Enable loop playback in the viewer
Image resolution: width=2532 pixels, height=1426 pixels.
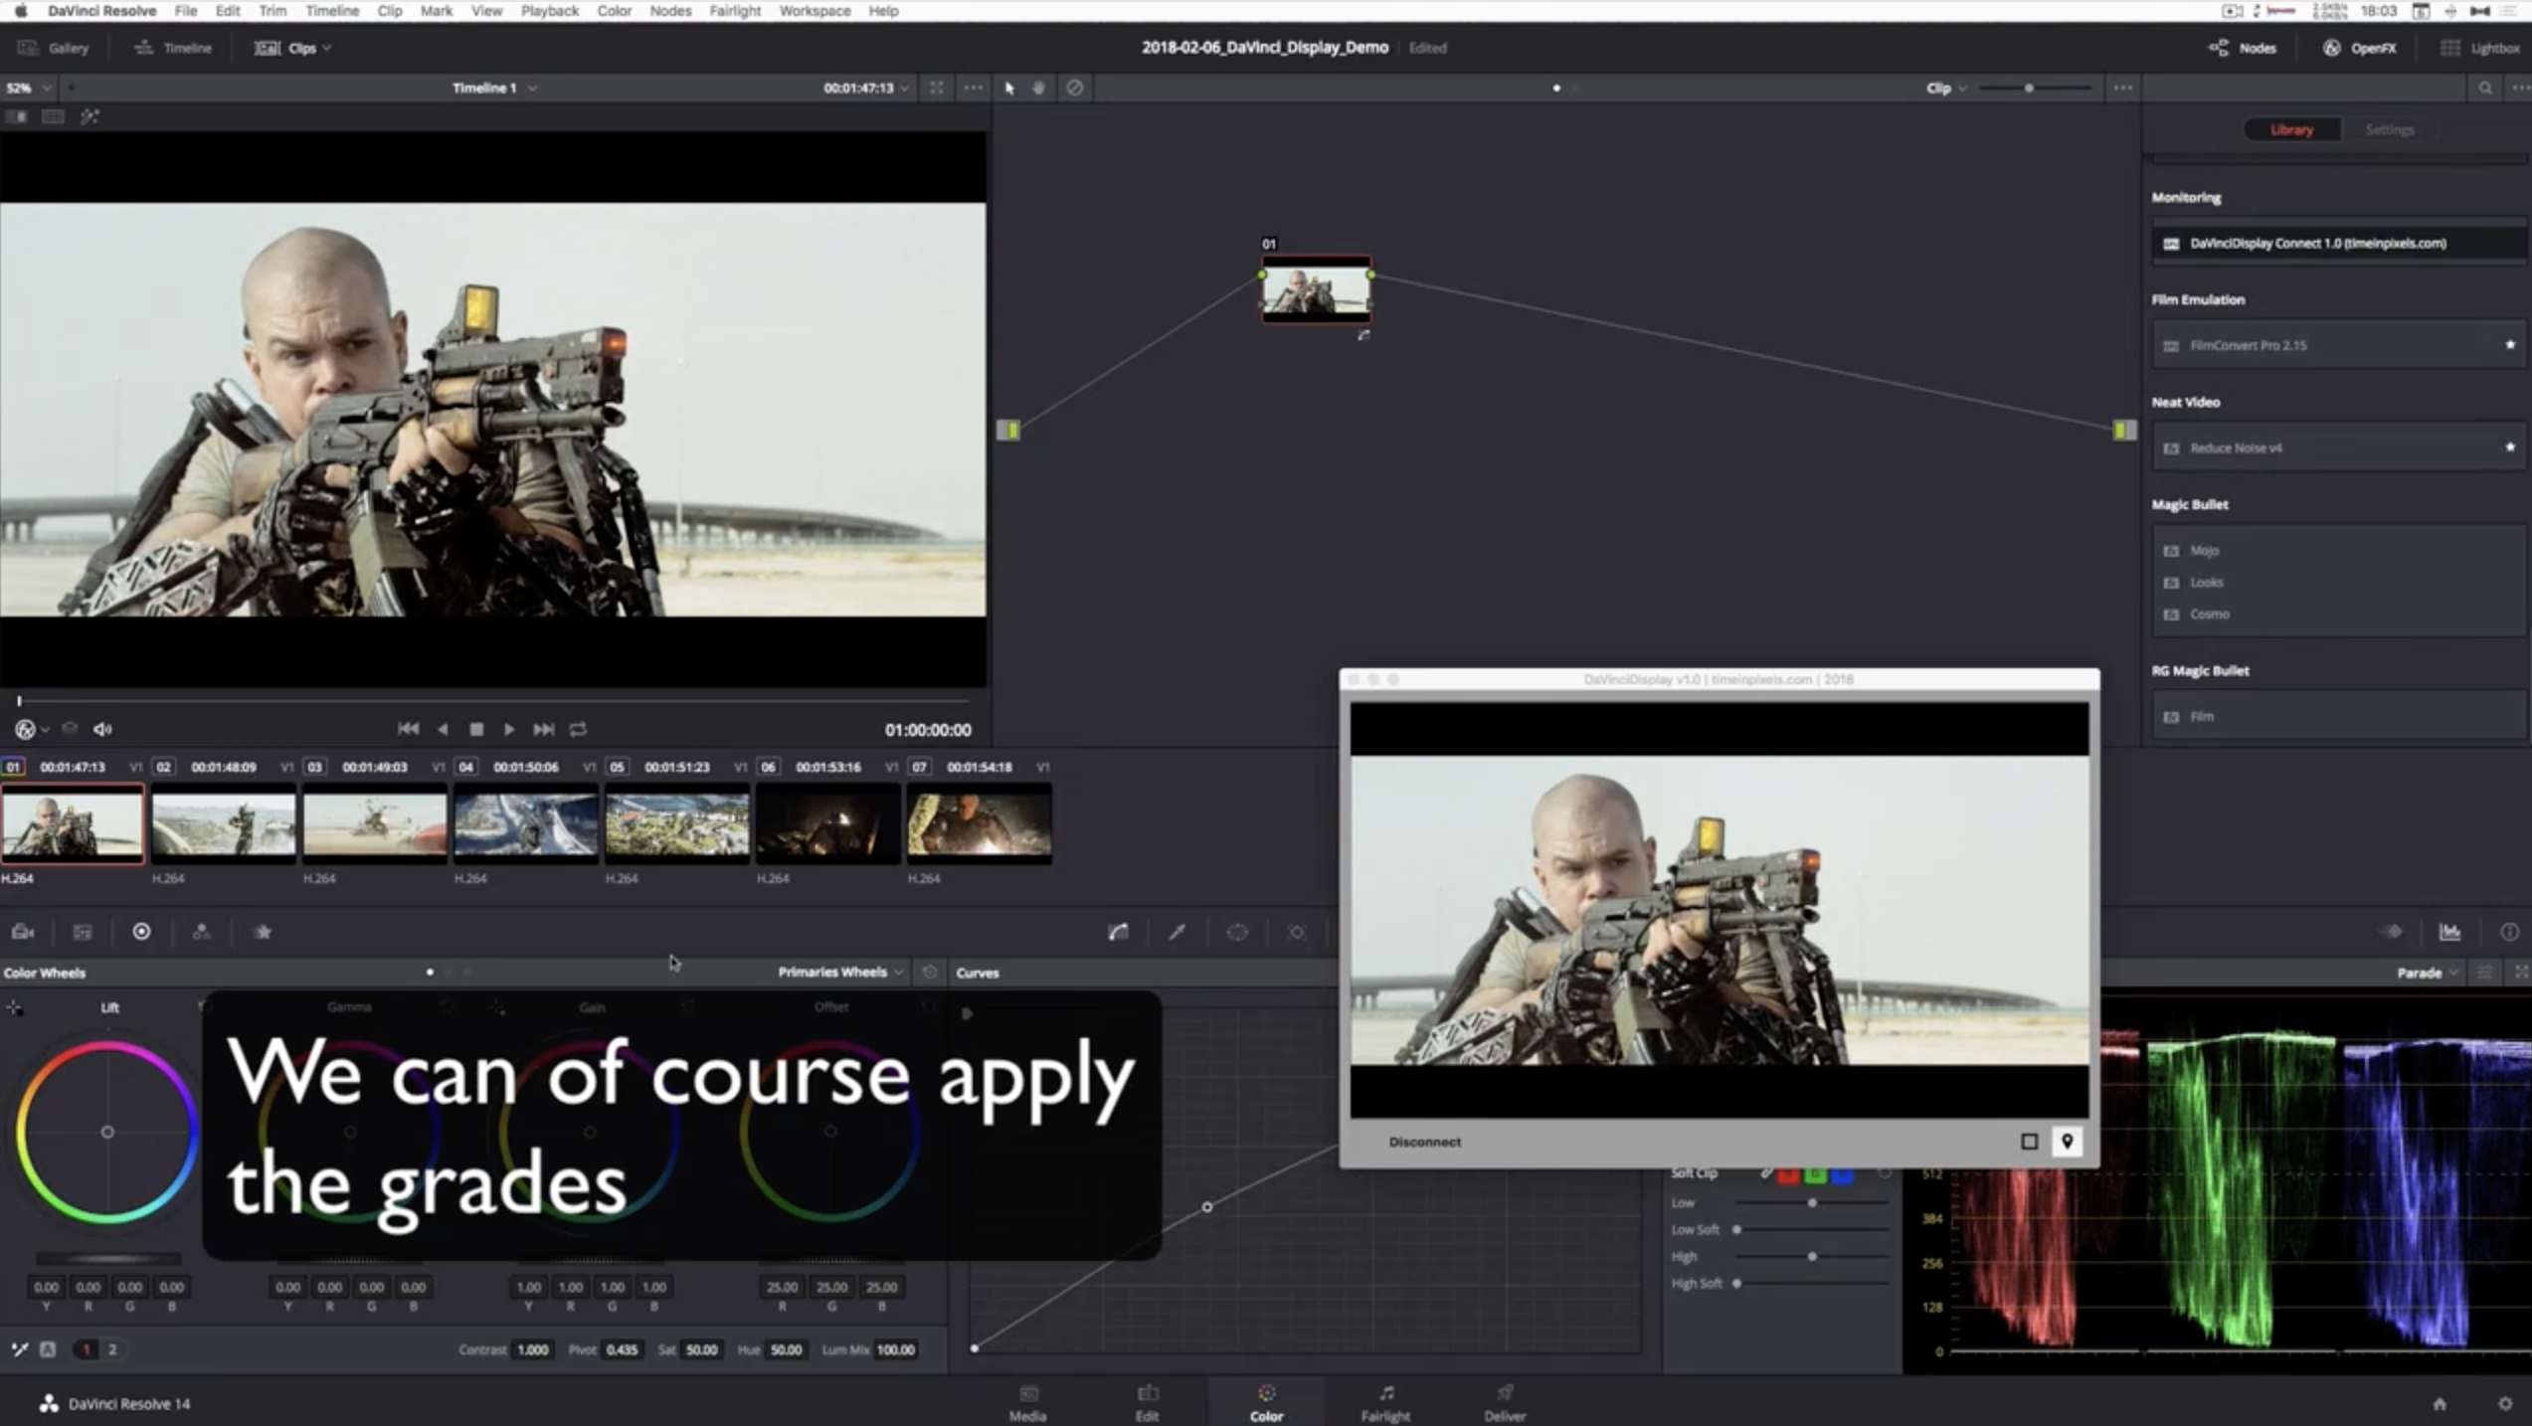[x=577, y=729]
